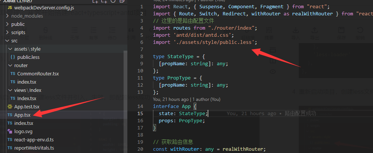
Task: Click line number 20 in the gutter
Action: pyautogui.click(x=141, y=149)
